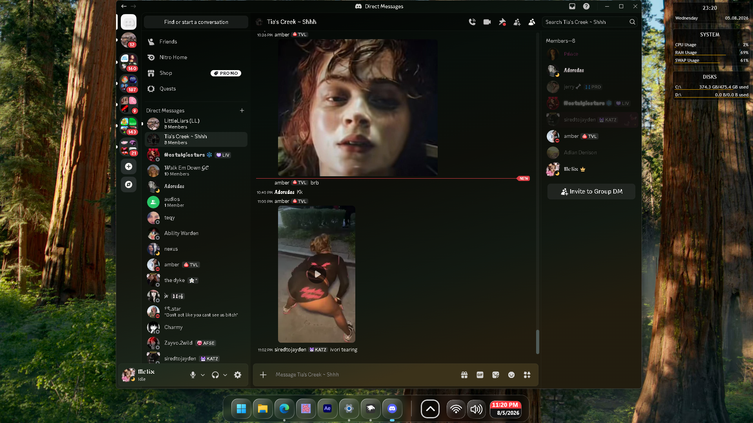
Task: Add friends to the group DM icon
Action: point(517,22)
